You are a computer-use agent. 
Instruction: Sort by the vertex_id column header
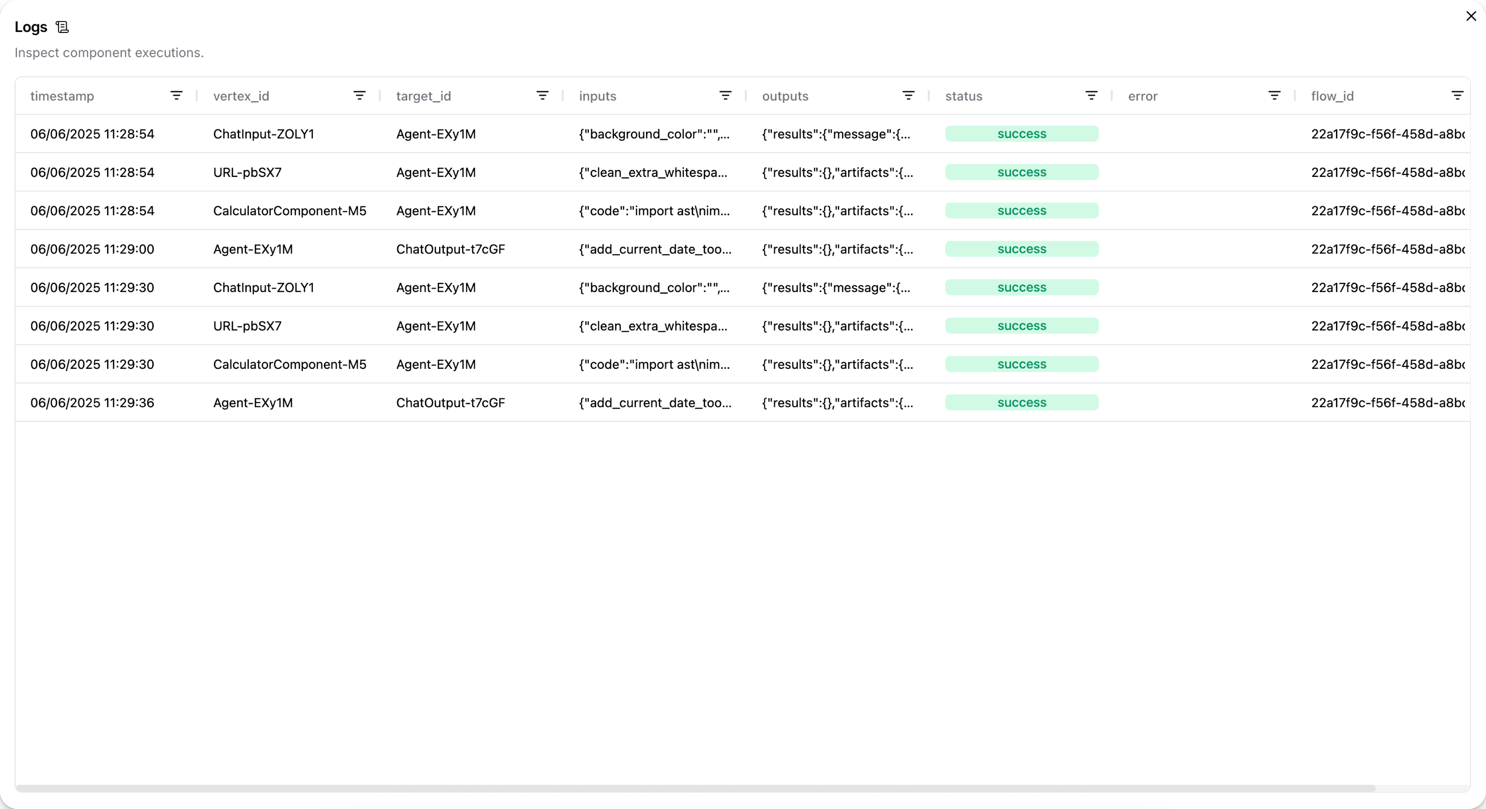[241, 96]
